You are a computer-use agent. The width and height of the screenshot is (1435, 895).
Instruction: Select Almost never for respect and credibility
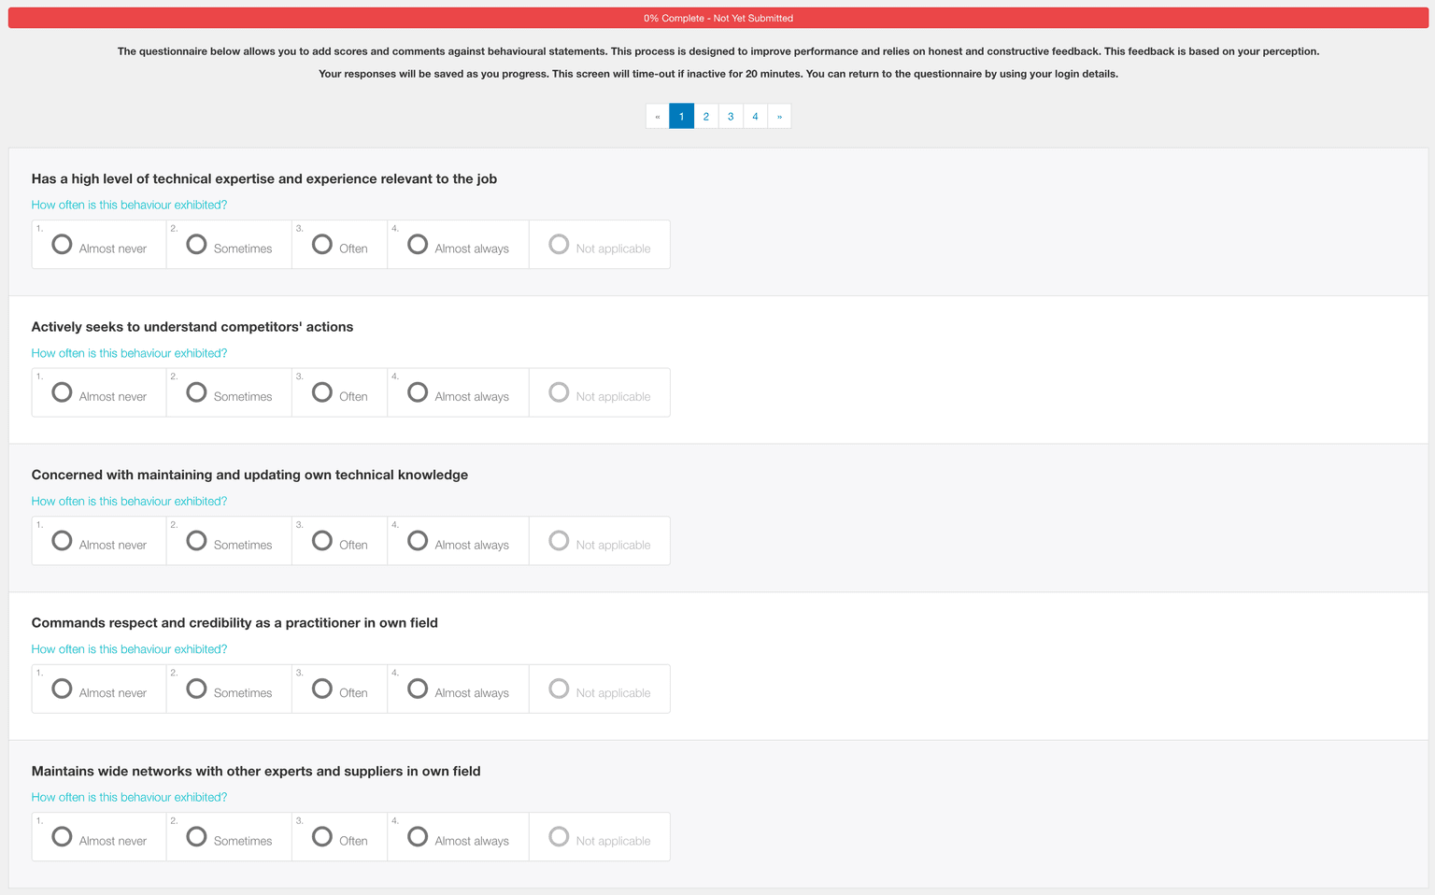click(62, 689)
